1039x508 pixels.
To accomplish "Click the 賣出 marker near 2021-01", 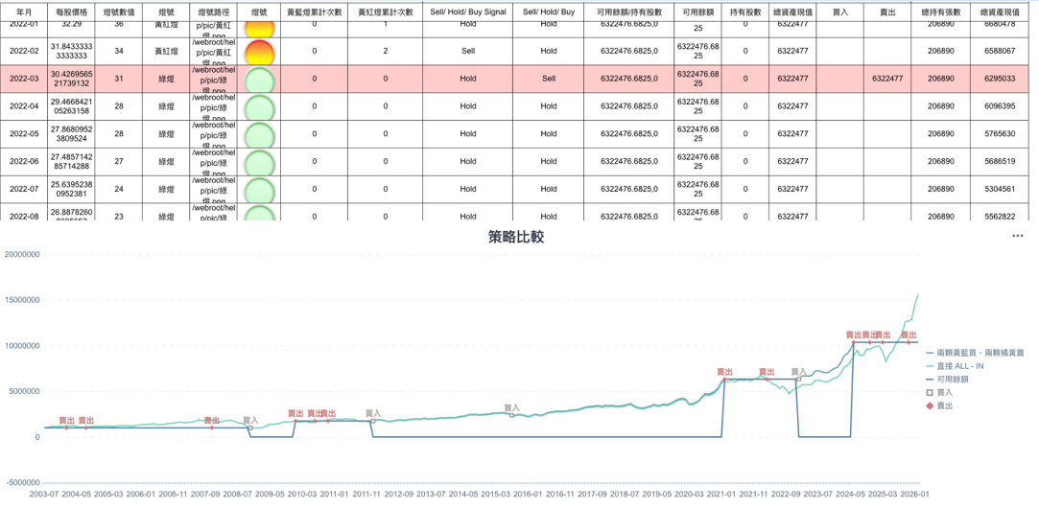I will 725,380.
